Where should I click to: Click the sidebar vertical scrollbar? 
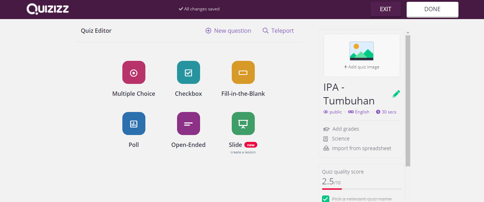408,101
